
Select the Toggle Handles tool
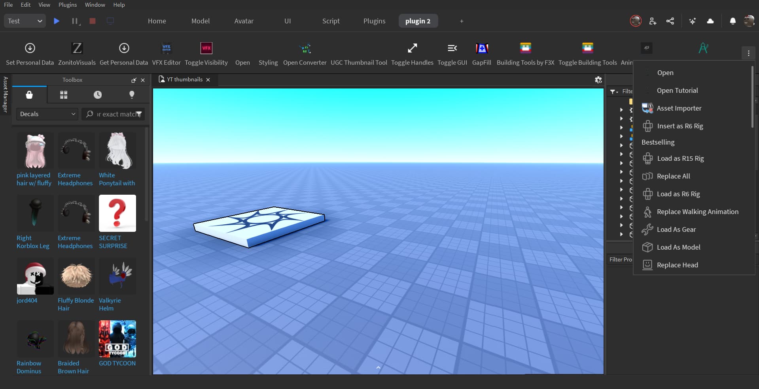(x=412, y=53)
